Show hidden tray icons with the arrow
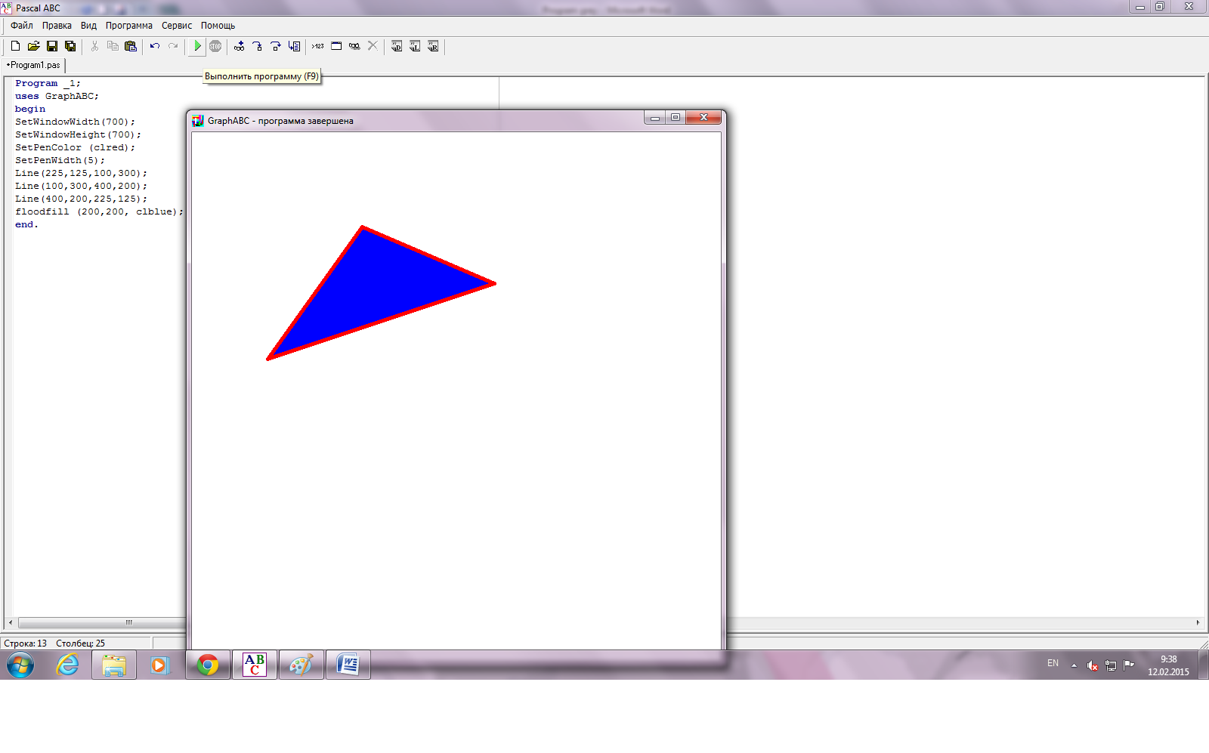Image resolution: width=1209 pixels, height=753 pixels. pos(1074,665)
